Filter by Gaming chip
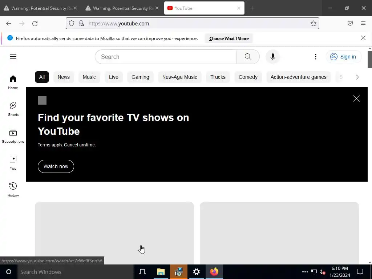 tap(141, 77)
